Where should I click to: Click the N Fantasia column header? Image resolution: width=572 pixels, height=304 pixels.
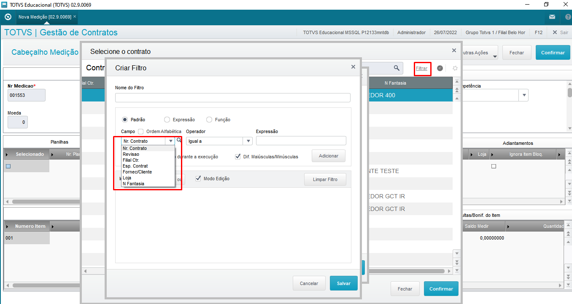pos(395,83)
